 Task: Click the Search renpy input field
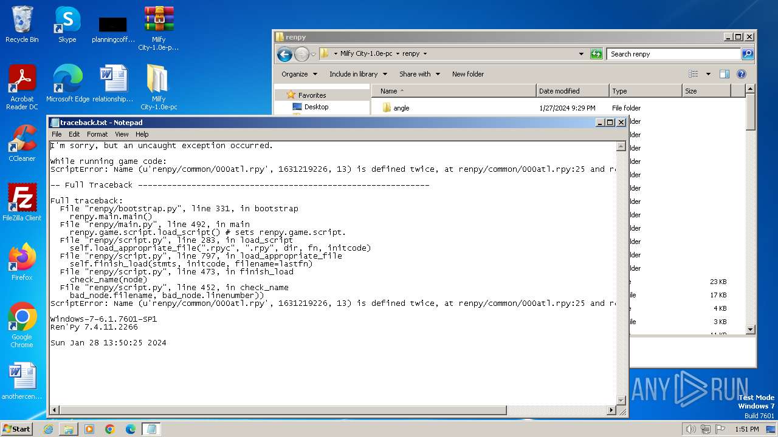point(673,54)
